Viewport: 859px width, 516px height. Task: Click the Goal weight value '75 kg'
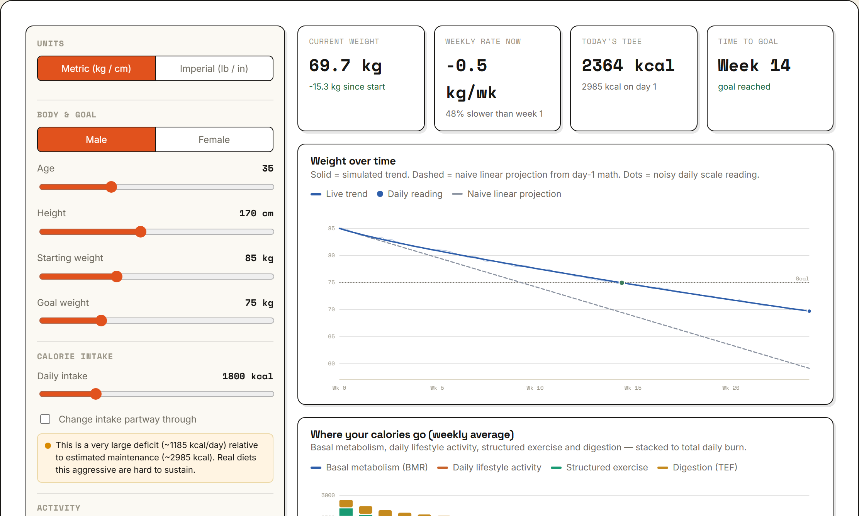pyautogui.click(x=259, y=303)
